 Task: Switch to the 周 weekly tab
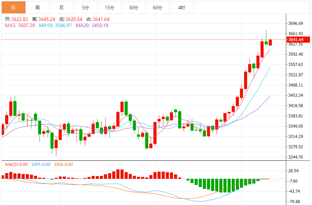(x=38, y=7)
